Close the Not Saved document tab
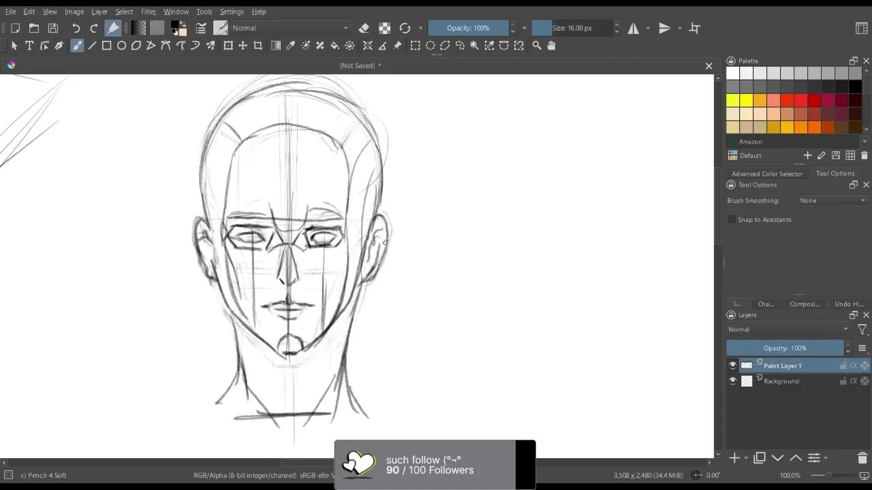Image resolution: width=872 pixels, height=490 pixels. [708, 66]
